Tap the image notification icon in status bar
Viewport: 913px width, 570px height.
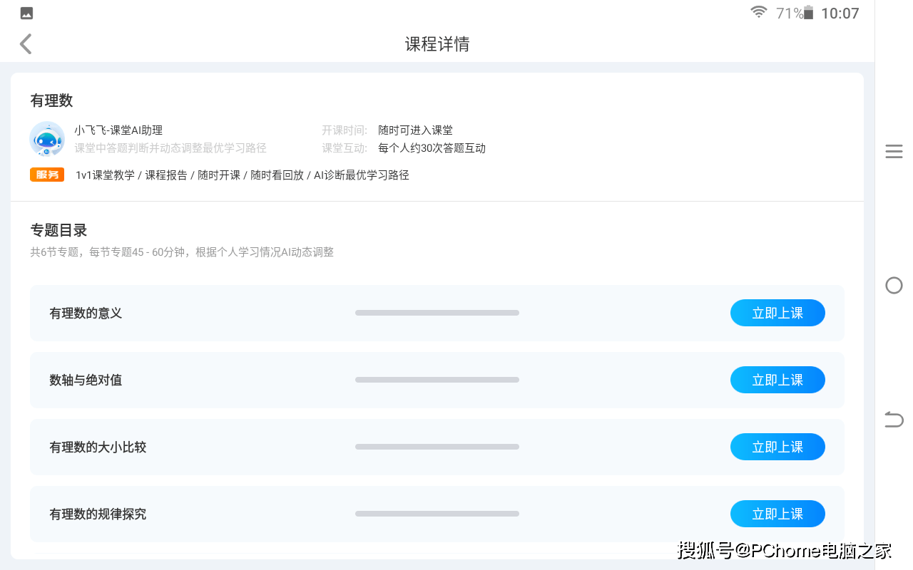pos(26,13)
